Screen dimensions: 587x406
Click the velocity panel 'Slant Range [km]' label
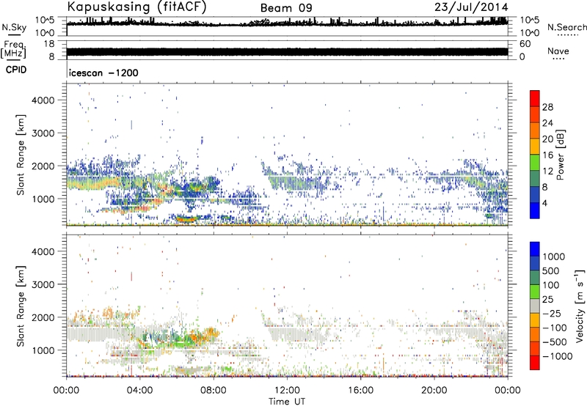click(x=21, y=306)
